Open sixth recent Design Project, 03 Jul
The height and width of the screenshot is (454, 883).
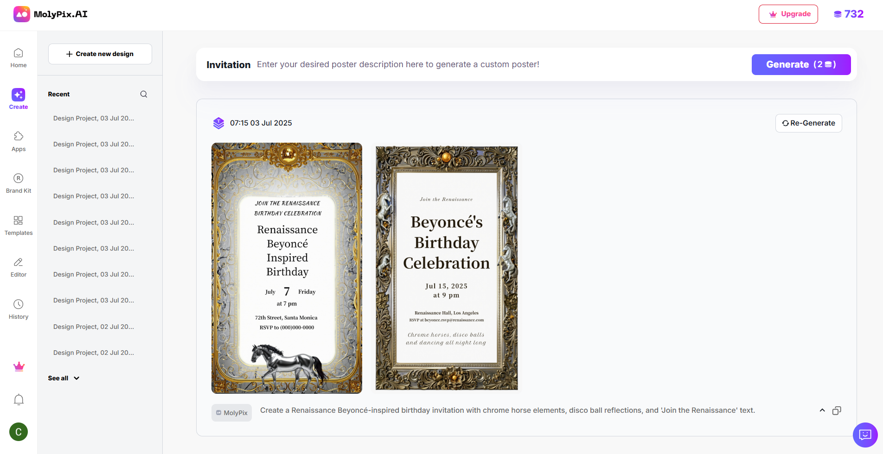pyautogui.click(x=94, y=248)
